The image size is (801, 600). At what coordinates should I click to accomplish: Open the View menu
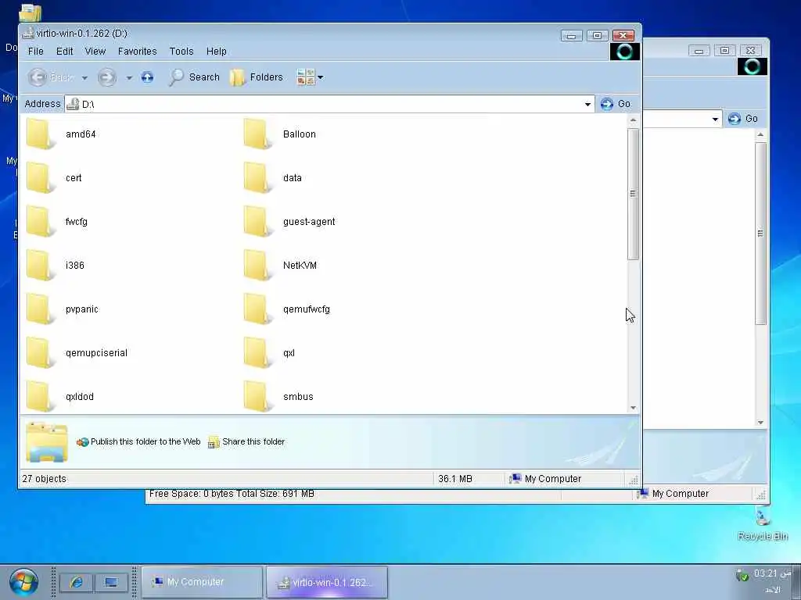point(95,51)
